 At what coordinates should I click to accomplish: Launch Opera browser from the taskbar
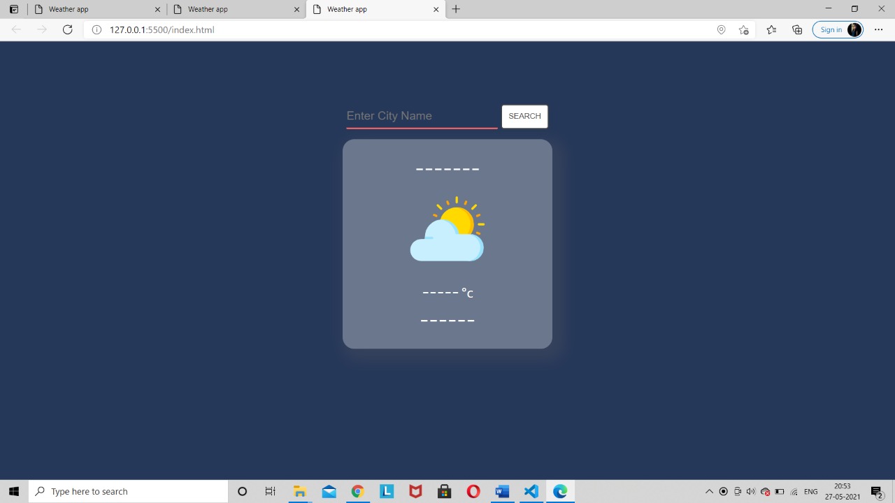(473, 491)
